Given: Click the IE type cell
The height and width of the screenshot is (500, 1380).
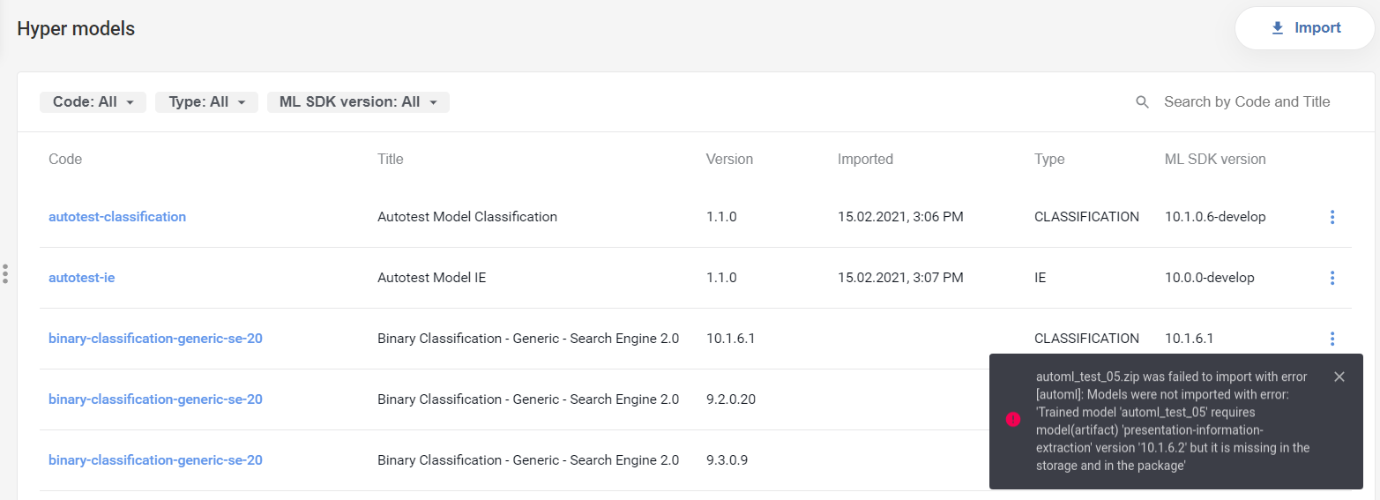Looking at the screenshot, I should coord(1041,278).
